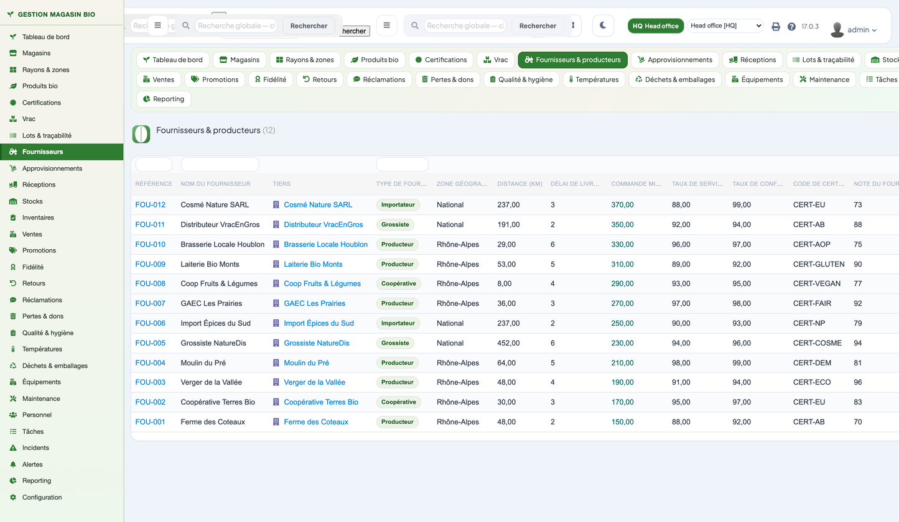This screenshot has height=522, width=899.
Task: Open Alertes in the left sidebar
Action: 62,464
